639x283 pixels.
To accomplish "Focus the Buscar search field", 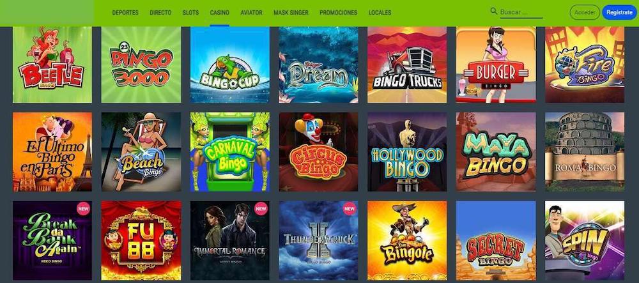I will 521,12.
